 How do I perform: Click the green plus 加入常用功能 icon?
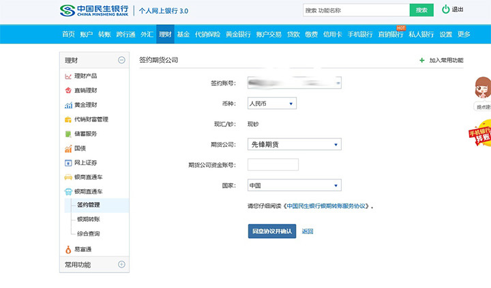click(x=421, y=61)
